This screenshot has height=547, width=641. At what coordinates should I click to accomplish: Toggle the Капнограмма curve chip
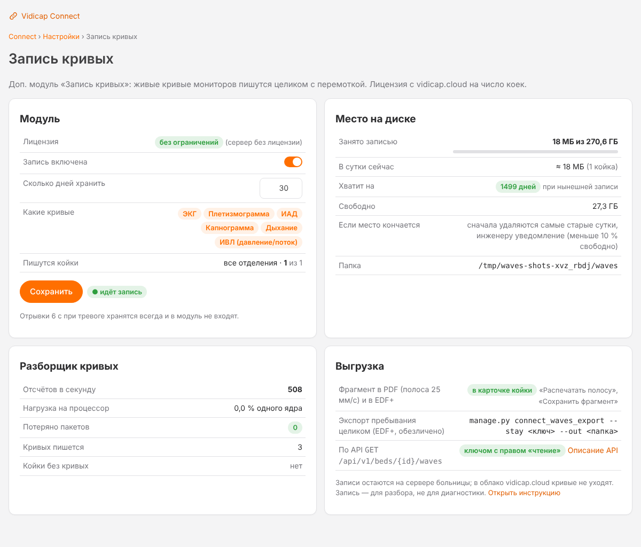(230, 228)
